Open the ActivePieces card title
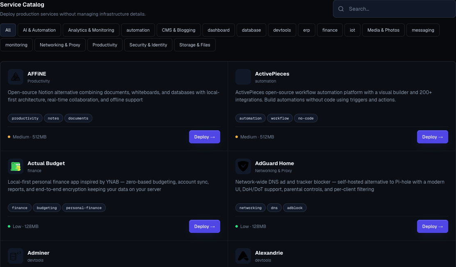456x267 pixels. (x=272, y=74)
